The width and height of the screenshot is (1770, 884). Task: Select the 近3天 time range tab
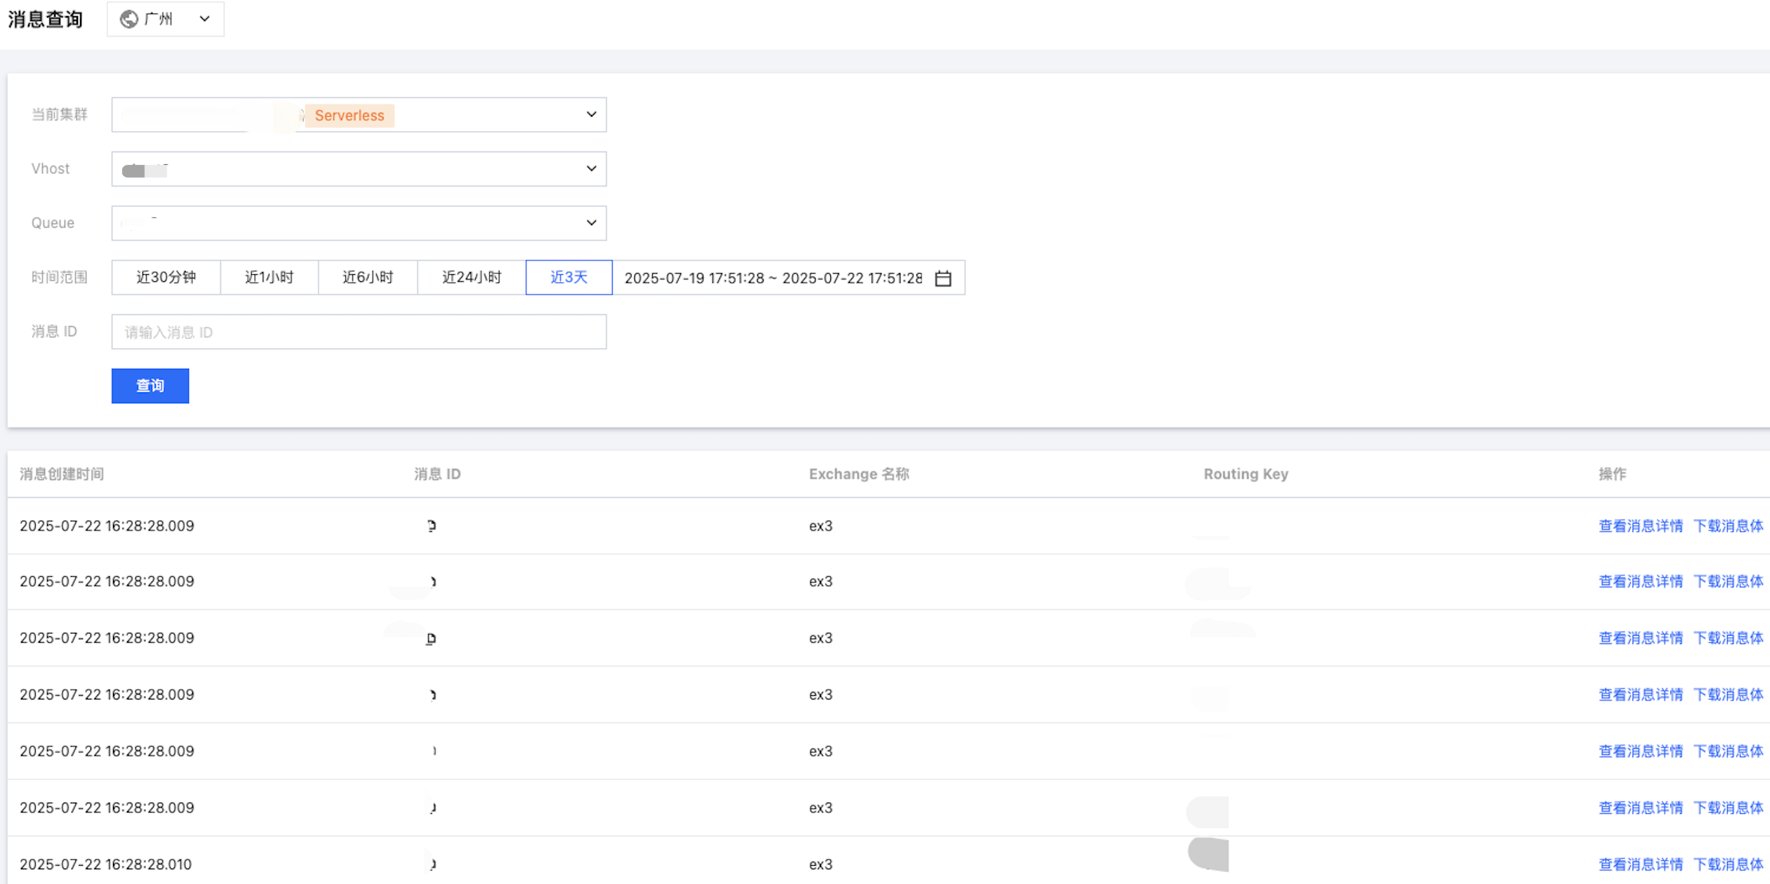click(x=568, y=277)
